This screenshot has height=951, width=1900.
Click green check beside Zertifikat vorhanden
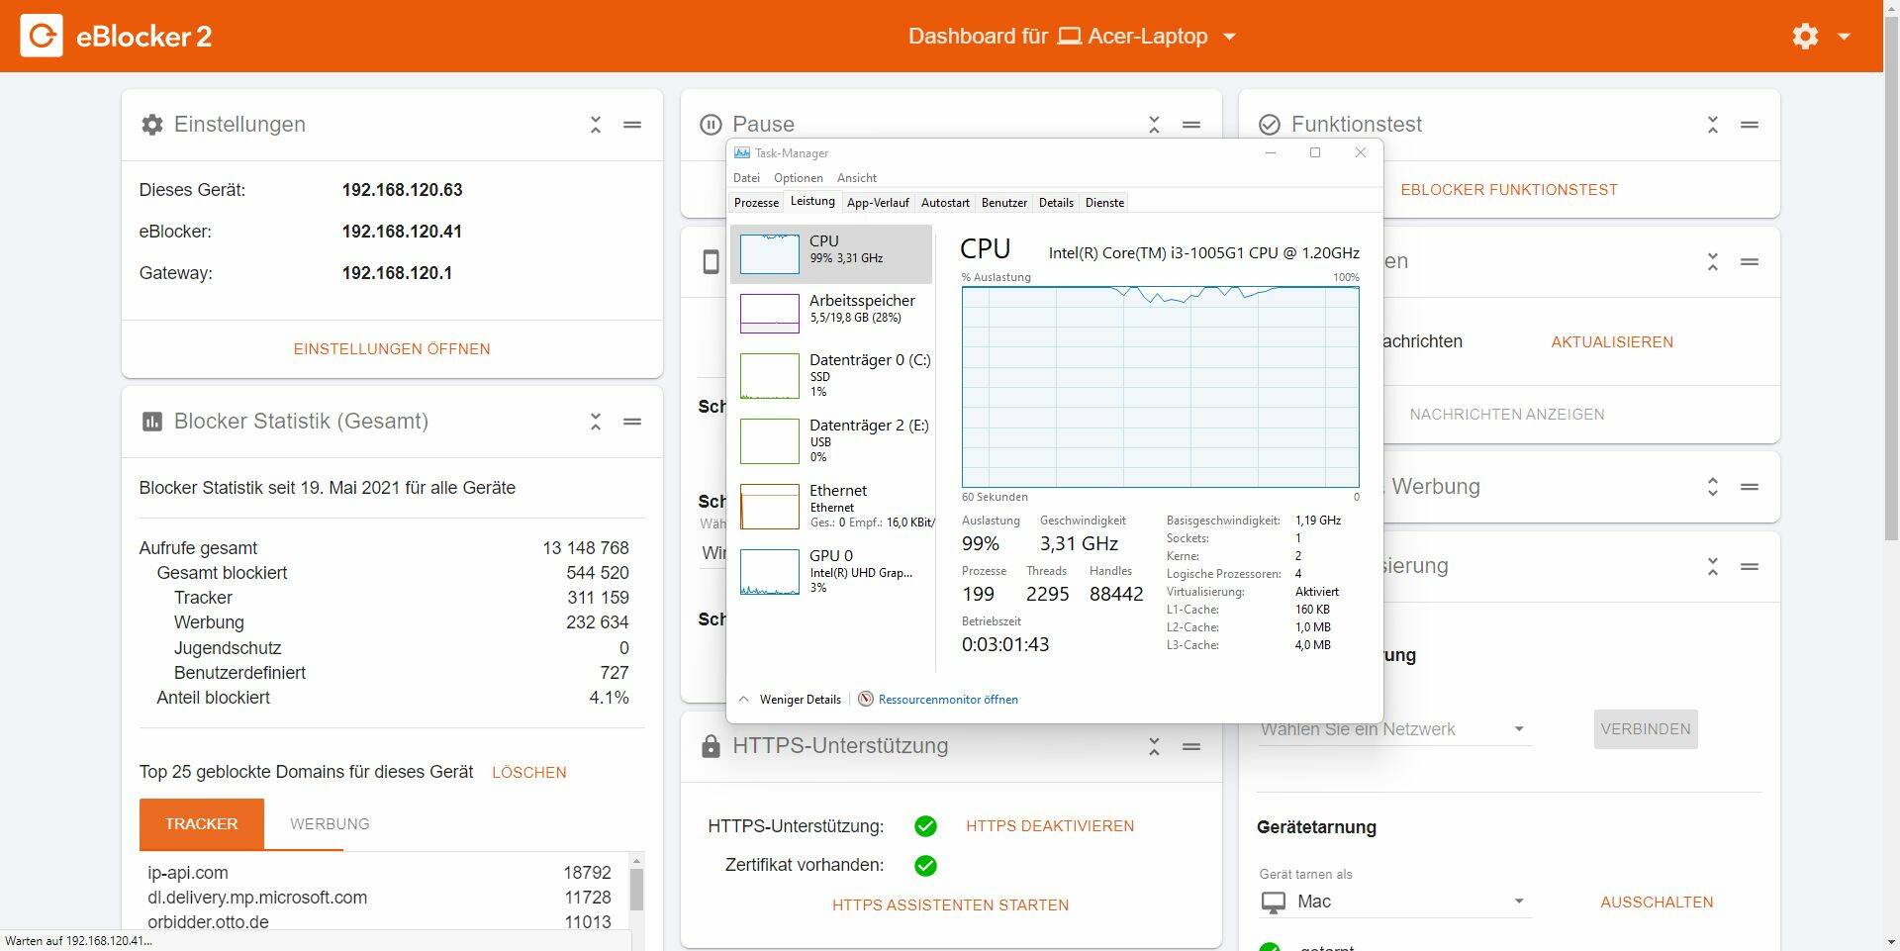[925, 866]
